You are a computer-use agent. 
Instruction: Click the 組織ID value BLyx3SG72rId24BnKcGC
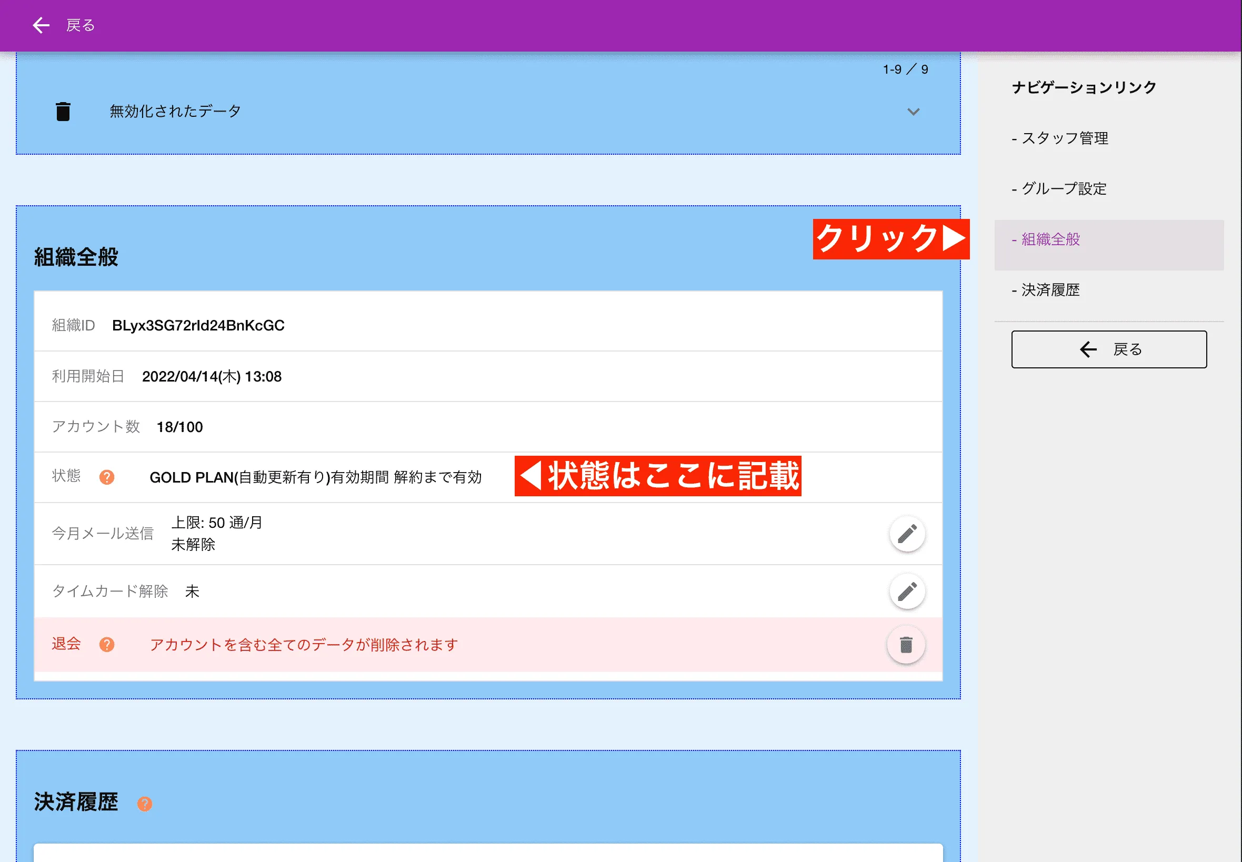pos(198,325)
